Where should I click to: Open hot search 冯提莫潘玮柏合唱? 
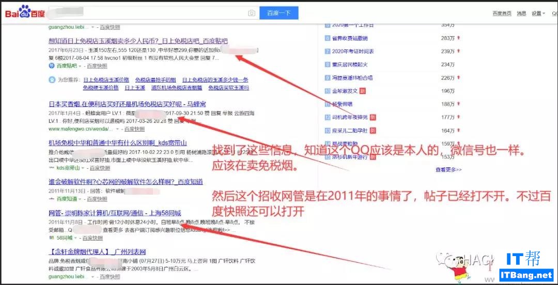coord(352,77)
